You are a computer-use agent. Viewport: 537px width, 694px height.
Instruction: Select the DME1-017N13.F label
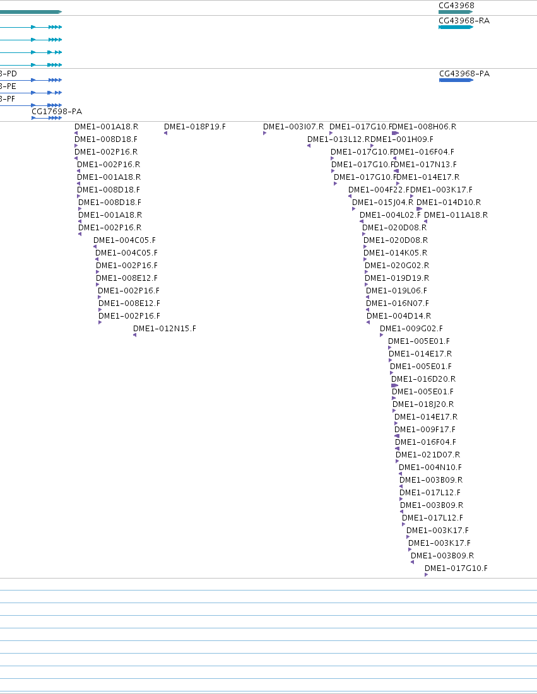click(x=427, y=165)
